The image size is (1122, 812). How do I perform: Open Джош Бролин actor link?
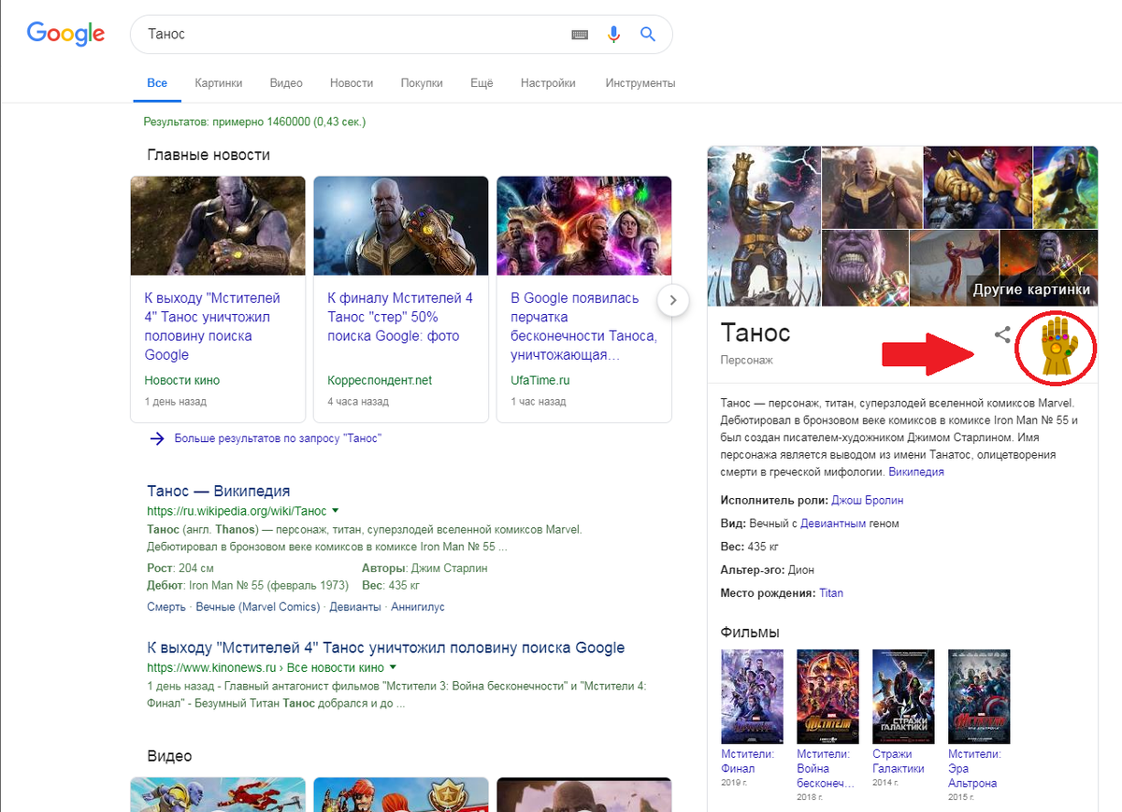point(867,499)
